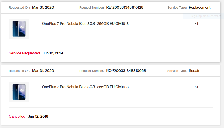The image size is (224, 128).
Task: Click Jun 12, 2019 beside Cancelled
Action: (x=38, y=116)
